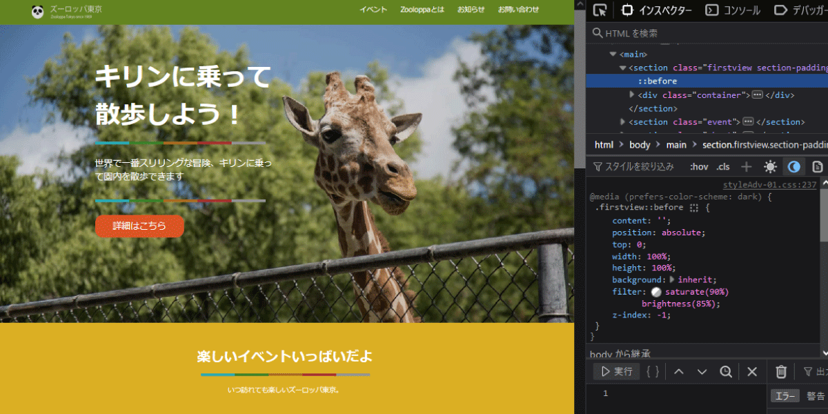This screenshot has width=828, height=414.
Task: Expand the section event node
Action: pos(623,122)
